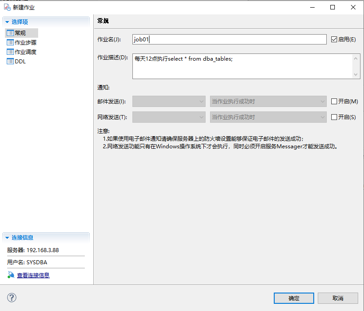Click the 用户名: SYSDBA text
Screen dimensions: 364x311
click(27, 262)
